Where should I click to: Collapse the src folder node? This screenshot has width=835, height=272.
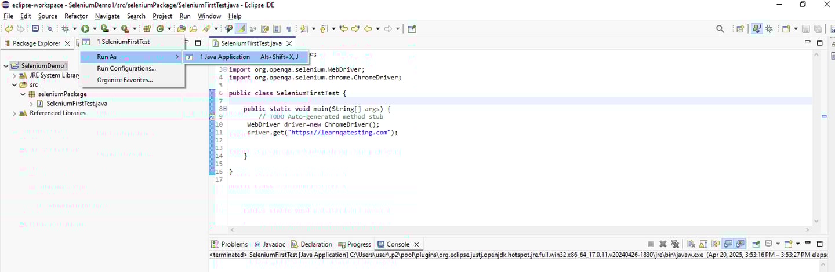coord(14,84)
